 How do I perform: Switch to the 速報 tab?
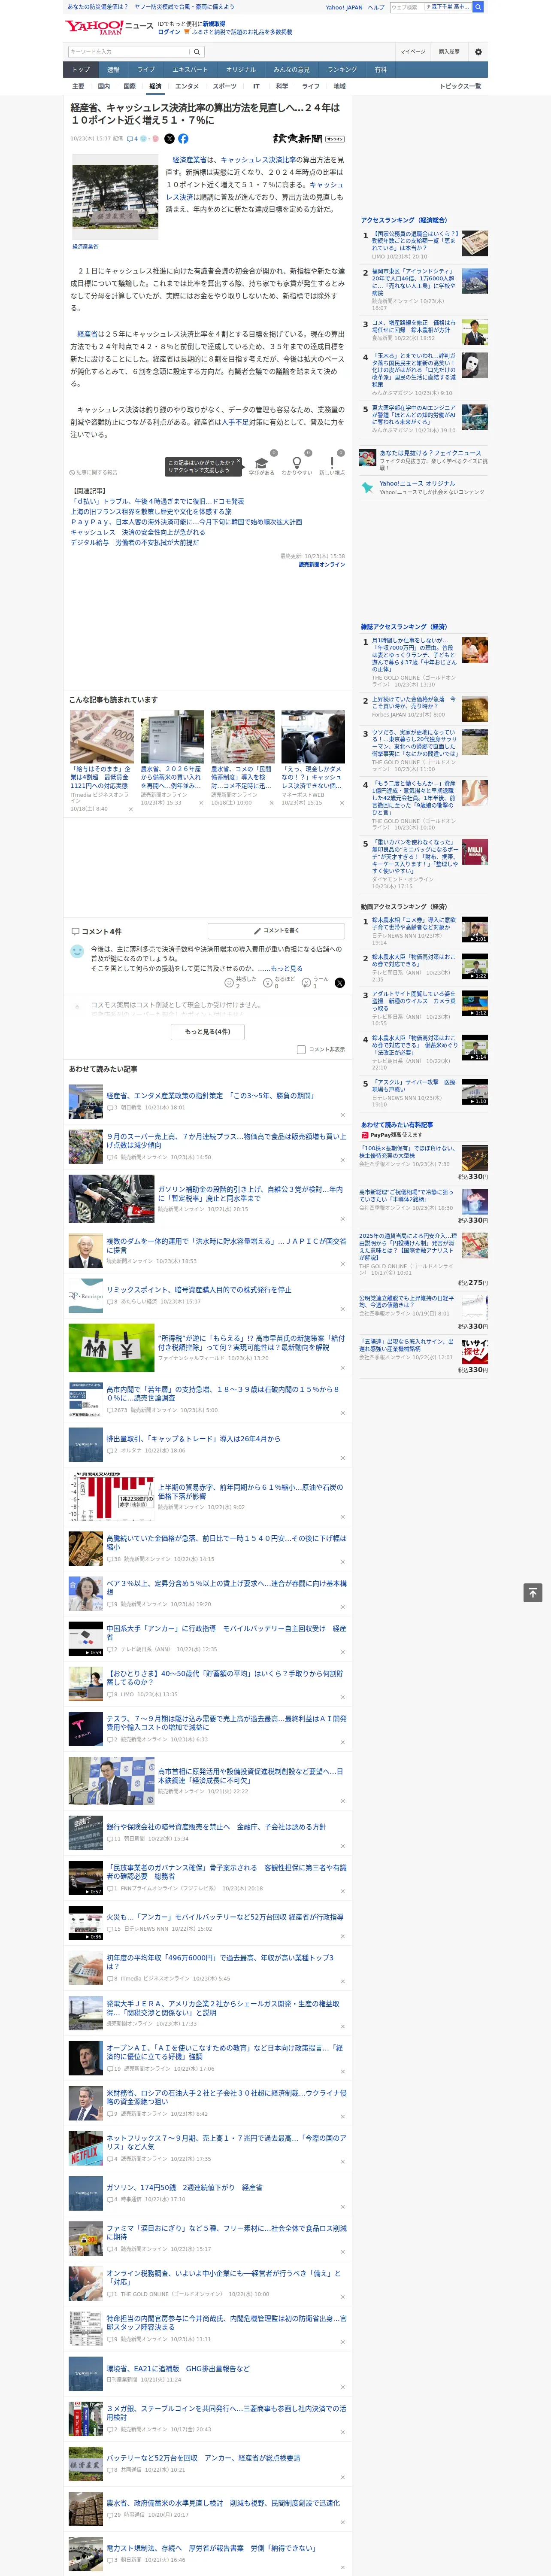[x=113, y=70]
